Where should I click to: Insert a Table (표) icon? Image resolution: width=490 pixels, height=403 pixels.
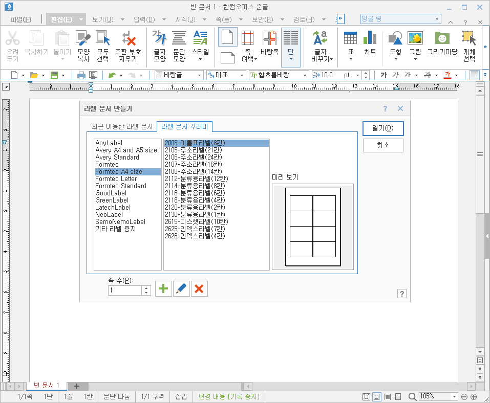coord(350,38)
